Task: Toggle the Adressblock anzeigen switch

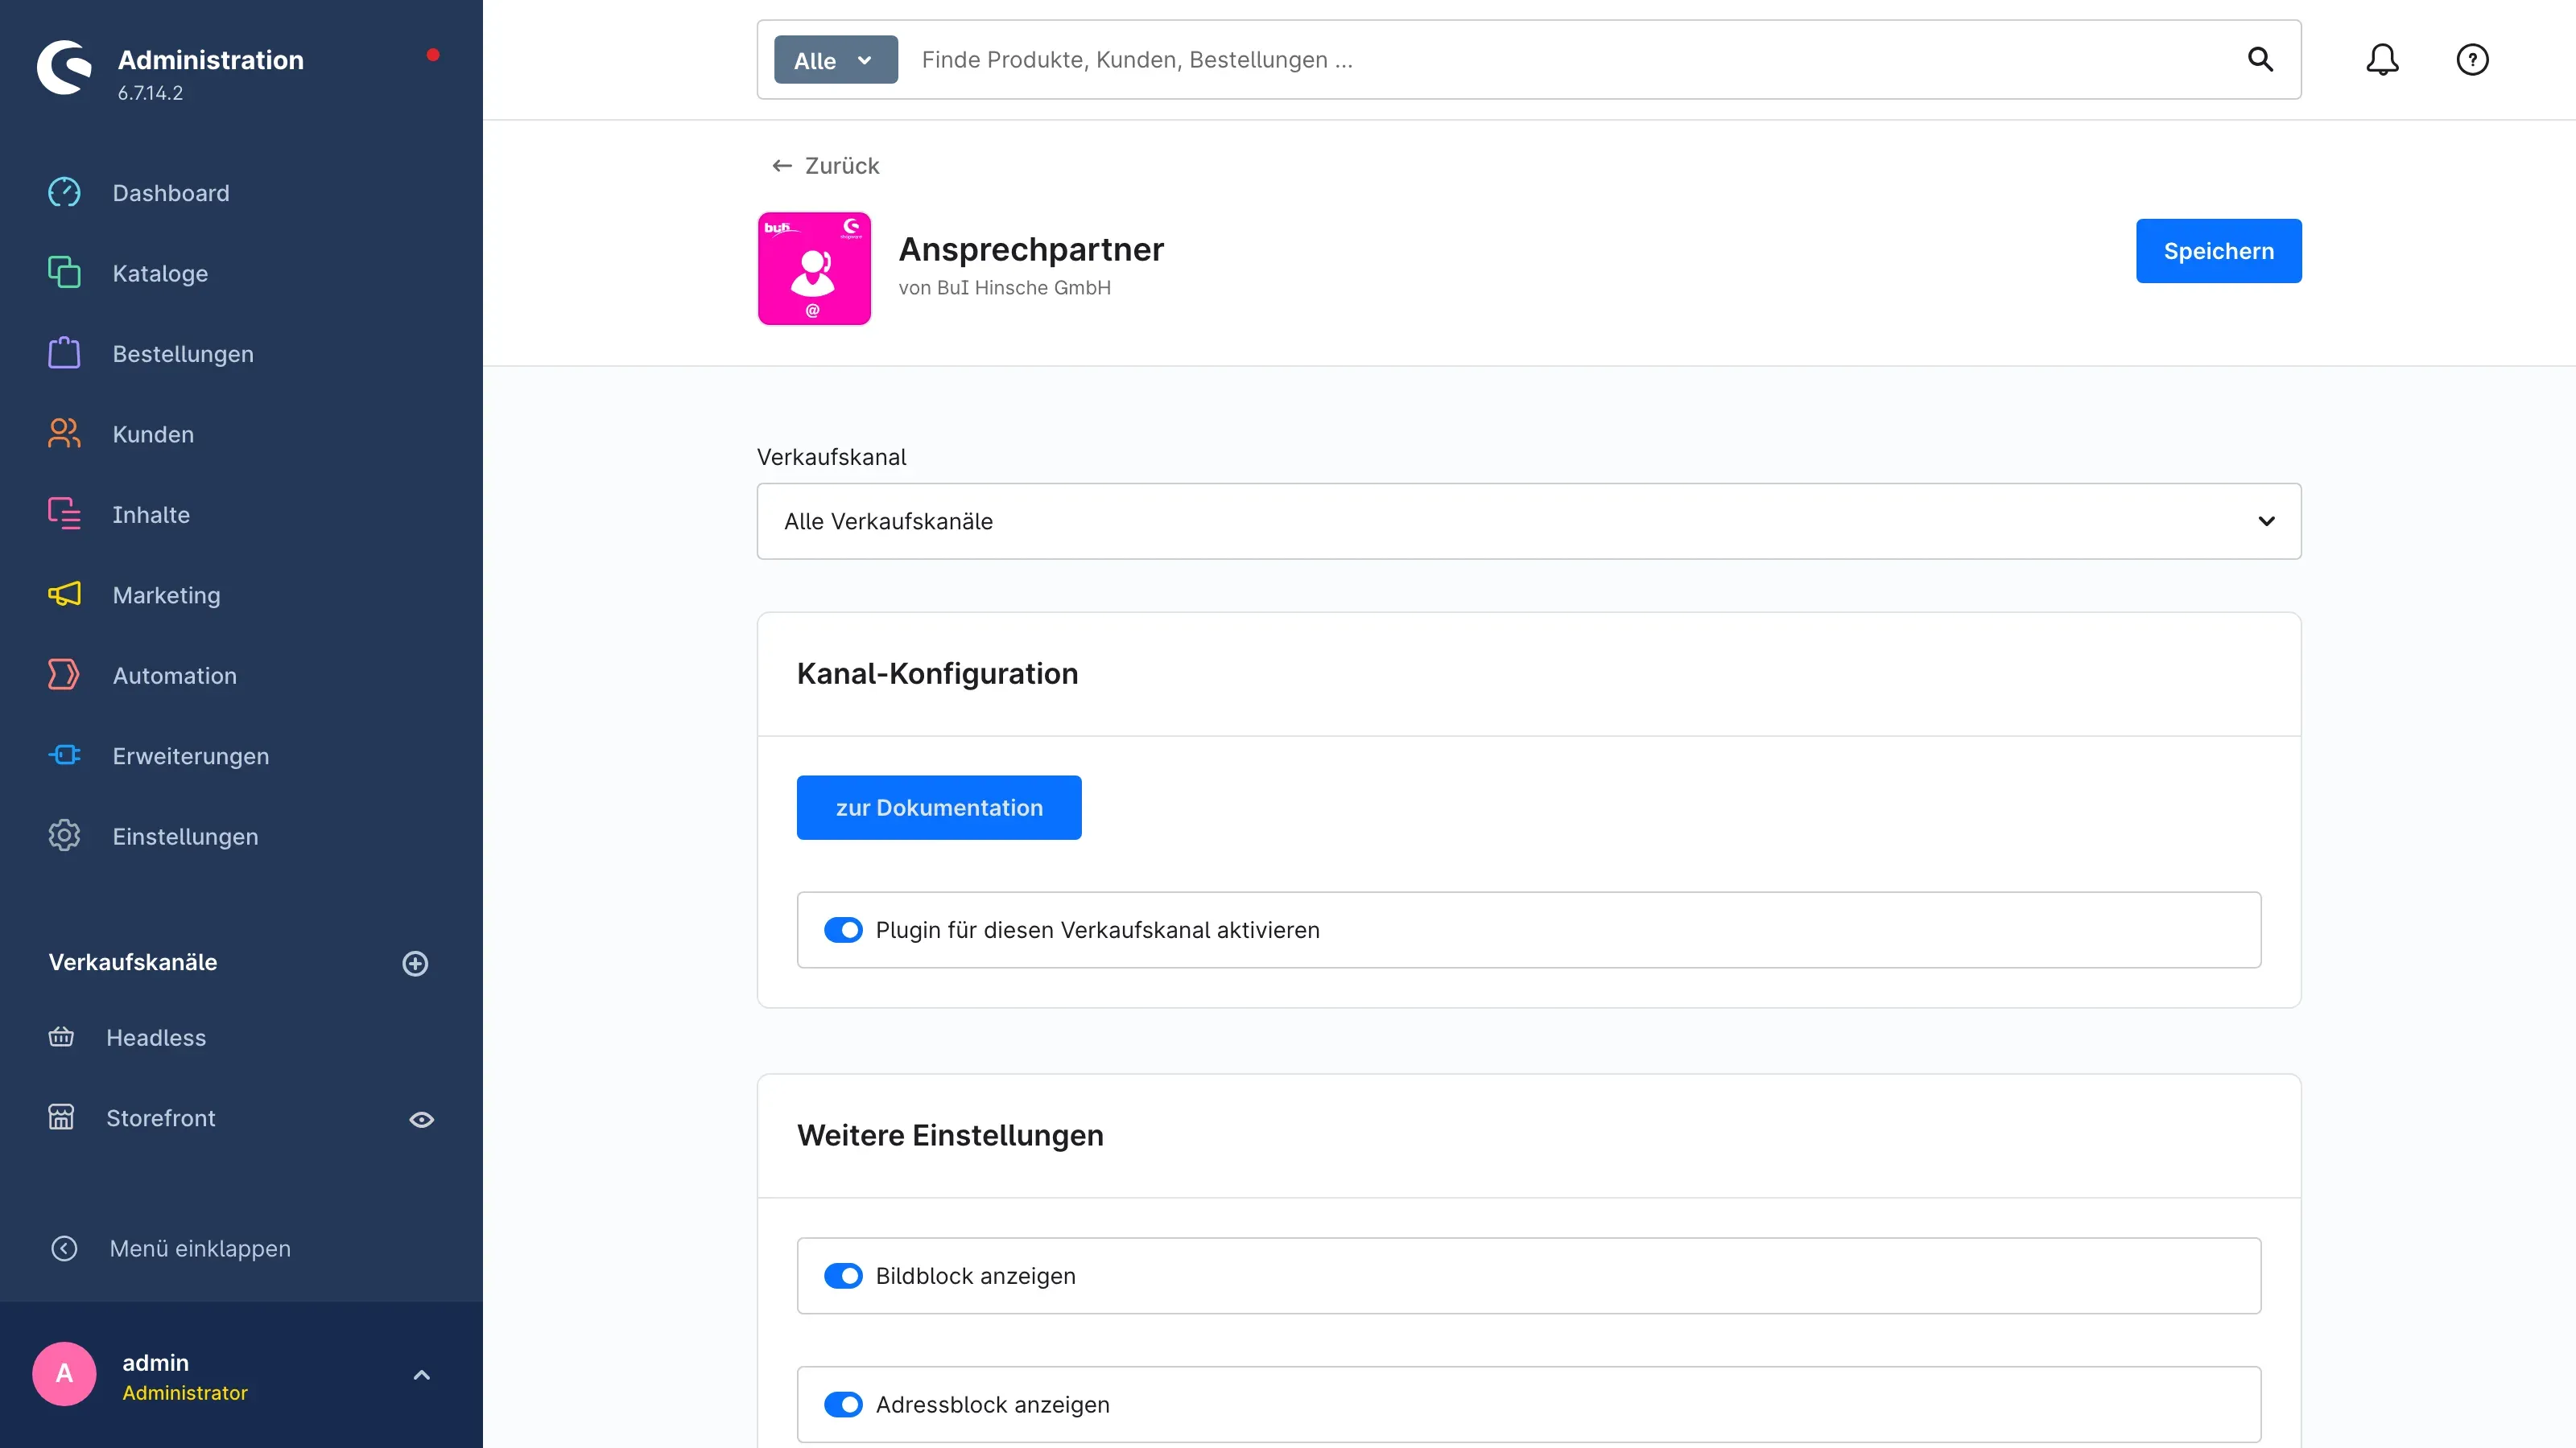Action: pos(843,1405)
